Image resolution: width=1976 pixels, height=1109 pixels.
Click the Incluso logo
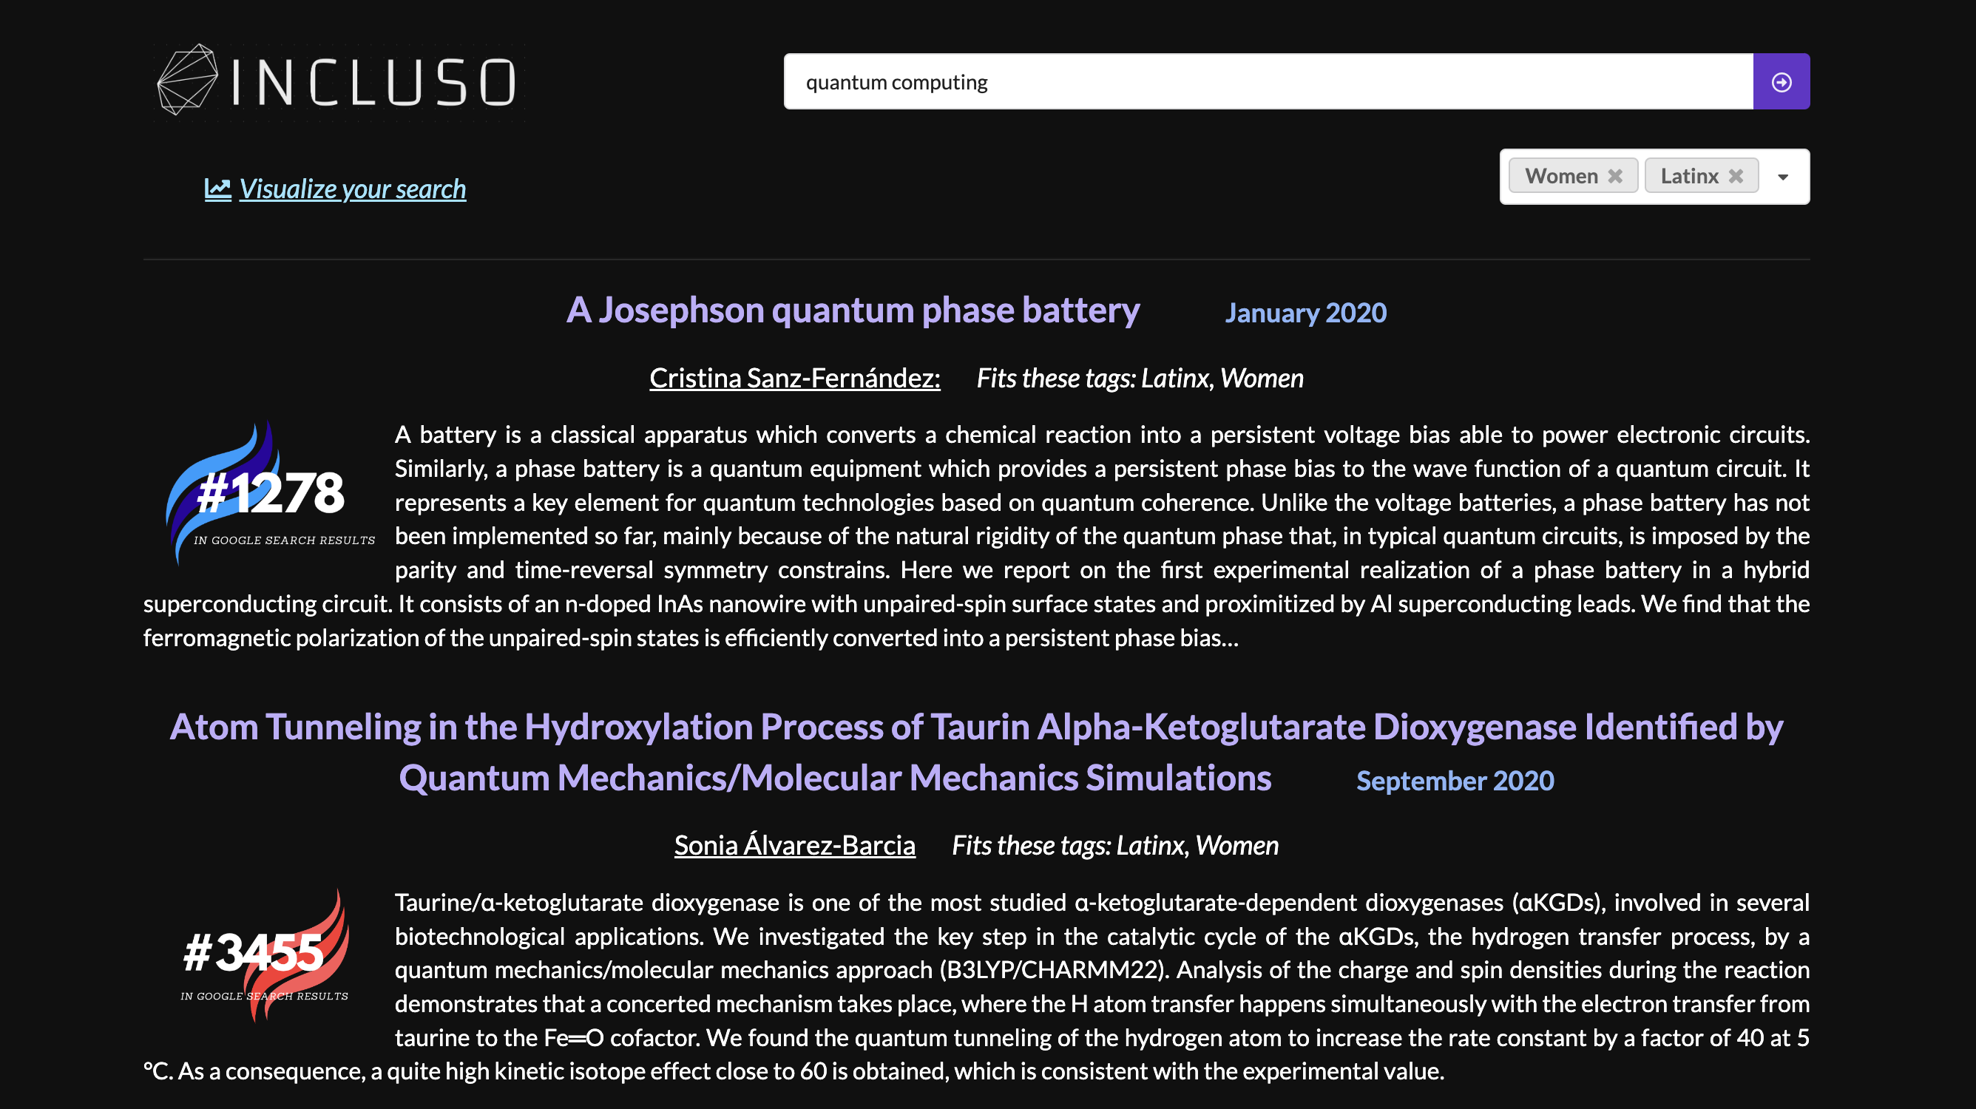[337, 81]
